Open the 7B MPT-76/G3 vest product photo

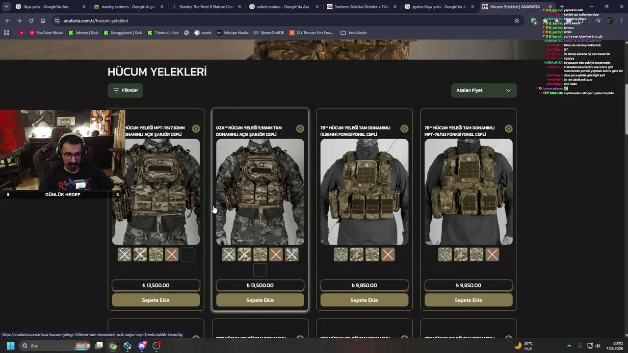[x=469, y=192]
